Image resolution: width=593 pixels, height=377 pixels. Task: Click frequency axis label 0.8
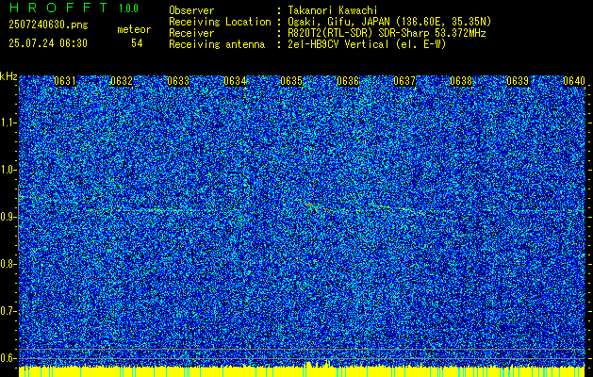tap(8, 264)
